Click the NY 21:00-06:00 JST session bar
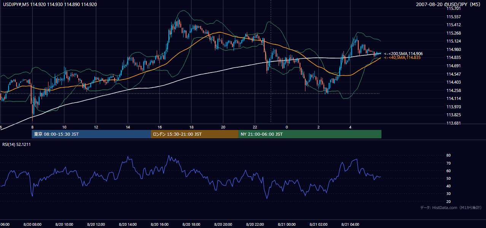Viewport: 486px width, 228px height. click(x=310, y=134)
